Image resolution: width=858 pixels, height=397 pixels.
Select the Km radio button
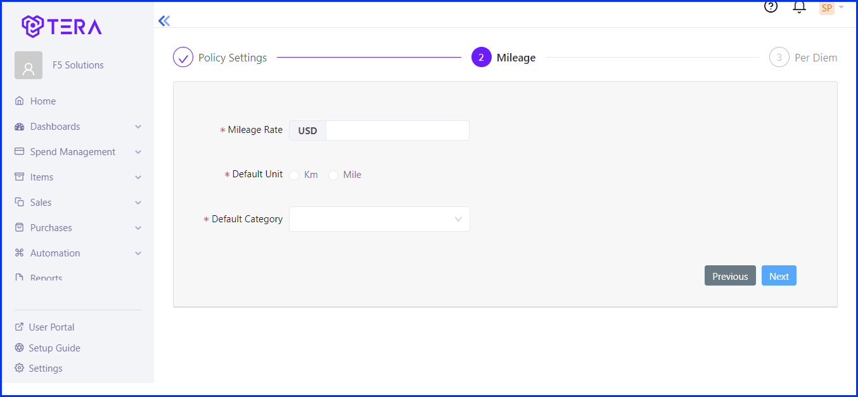click(x=294, y=175)
